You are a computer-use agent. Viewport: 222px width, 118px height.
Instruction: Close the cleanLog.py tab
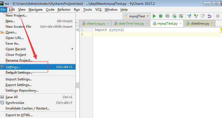[108, 23]
